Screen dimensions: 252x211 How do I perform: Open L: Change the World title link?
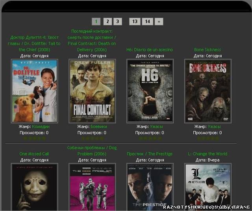(x=208, y=154)
